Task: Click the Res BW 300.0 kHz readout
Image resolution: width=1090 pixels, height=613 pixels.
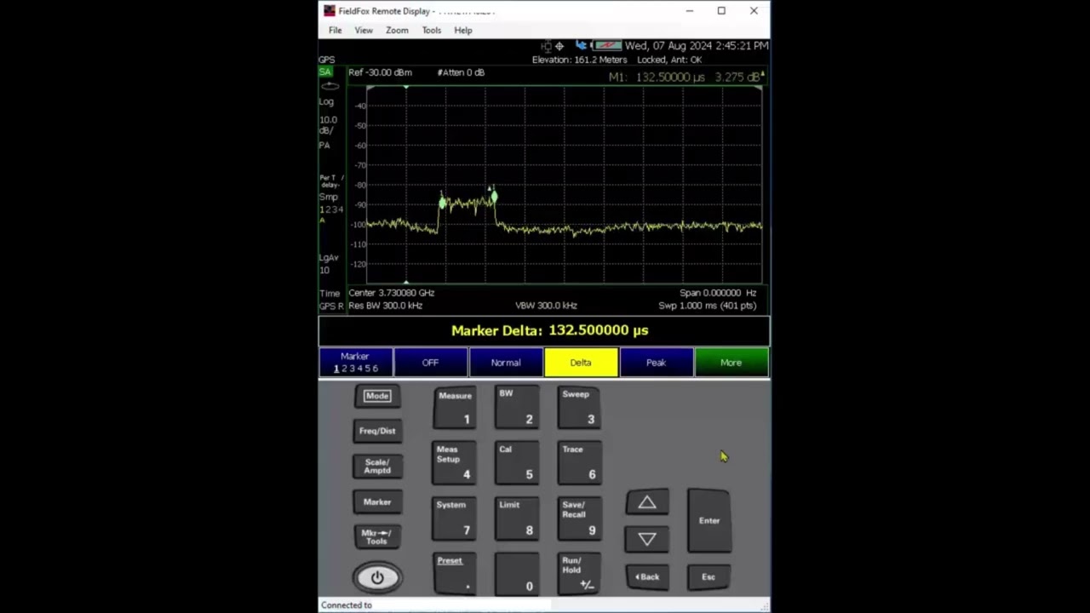Action: [x=385, y=306]
